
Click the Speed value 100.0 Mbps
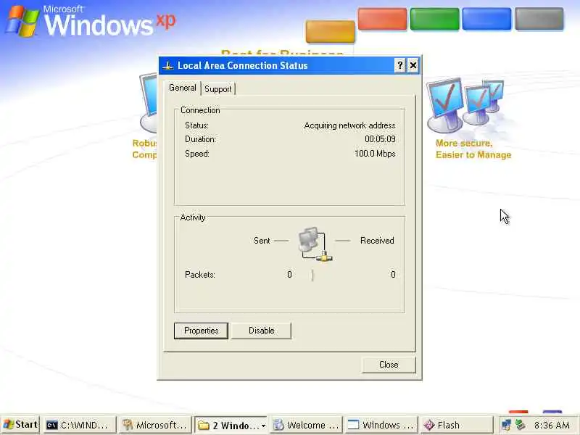(375, 154)
